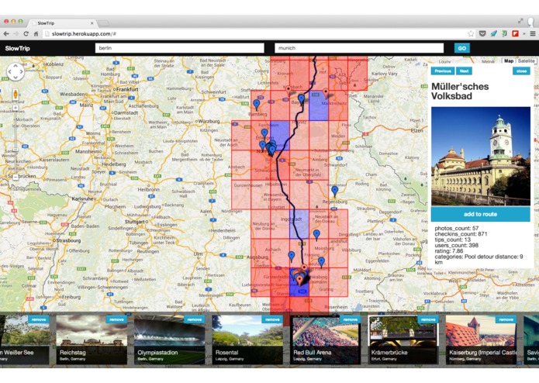This screenshot has width=539, height=383.
Task: Click the browser forward arrow
Action: click(x=16, y=33)
